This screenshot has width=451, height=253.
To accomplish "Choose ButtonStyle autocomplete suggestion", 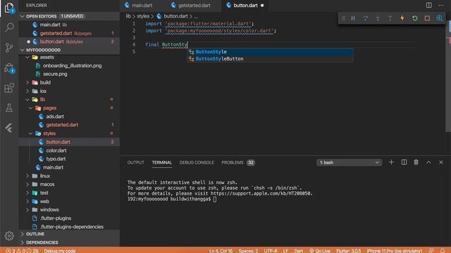I will (x=270, y=51).
